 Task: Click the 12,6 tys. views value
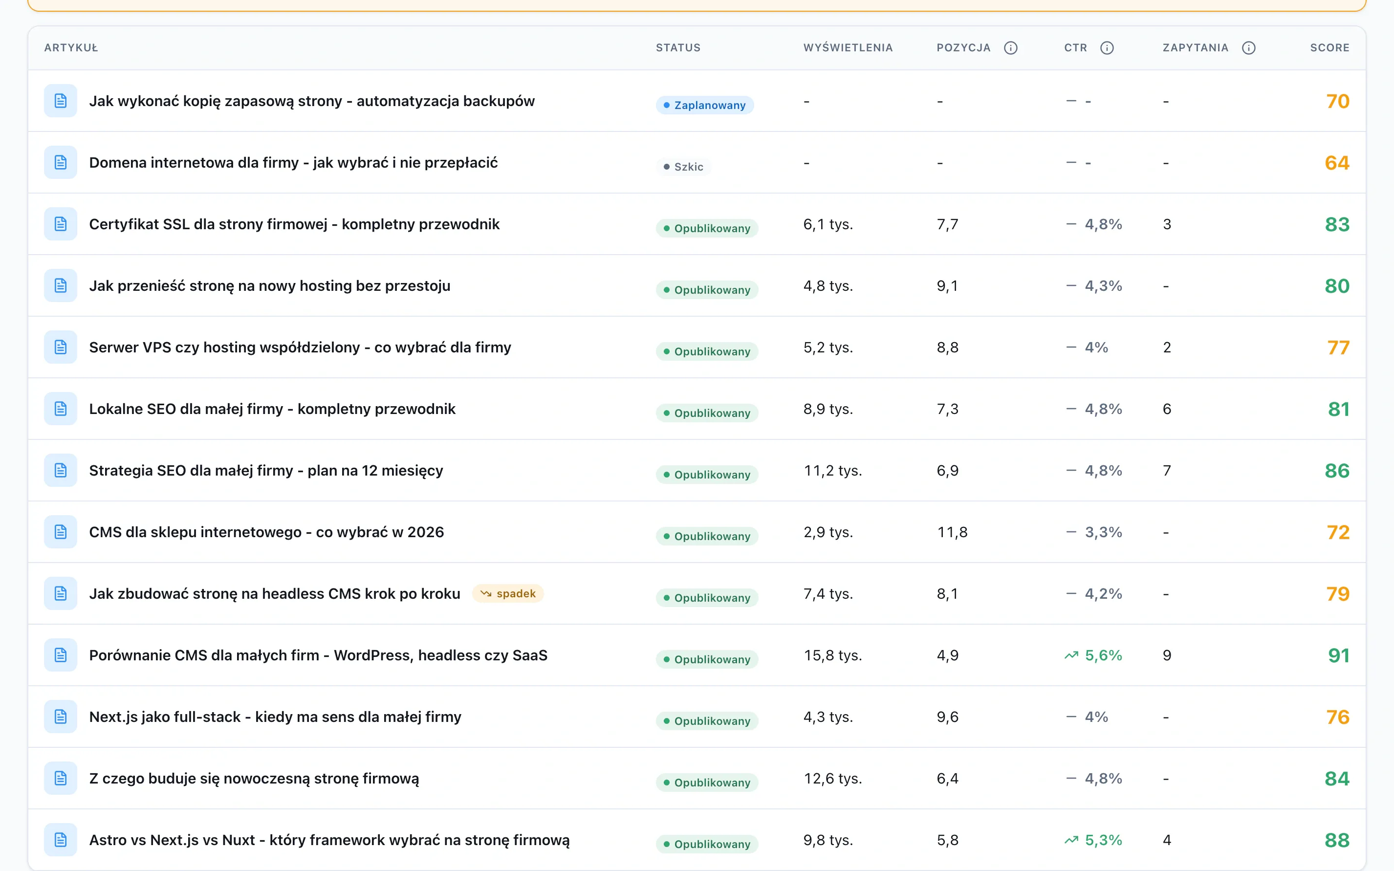coord(833,778)
